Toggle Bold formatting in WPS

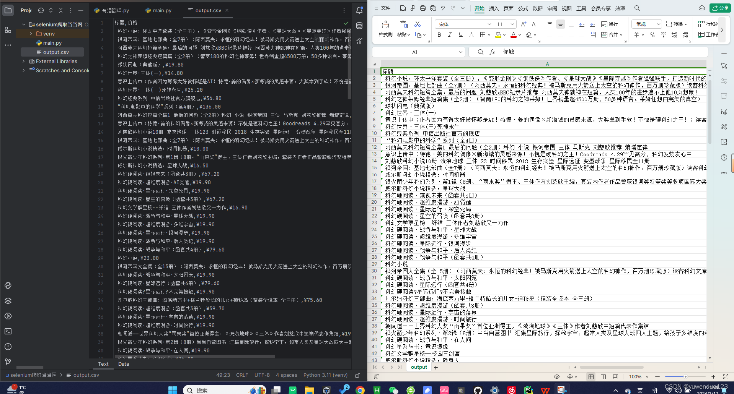pyautogui.click(x=439, y=35)
